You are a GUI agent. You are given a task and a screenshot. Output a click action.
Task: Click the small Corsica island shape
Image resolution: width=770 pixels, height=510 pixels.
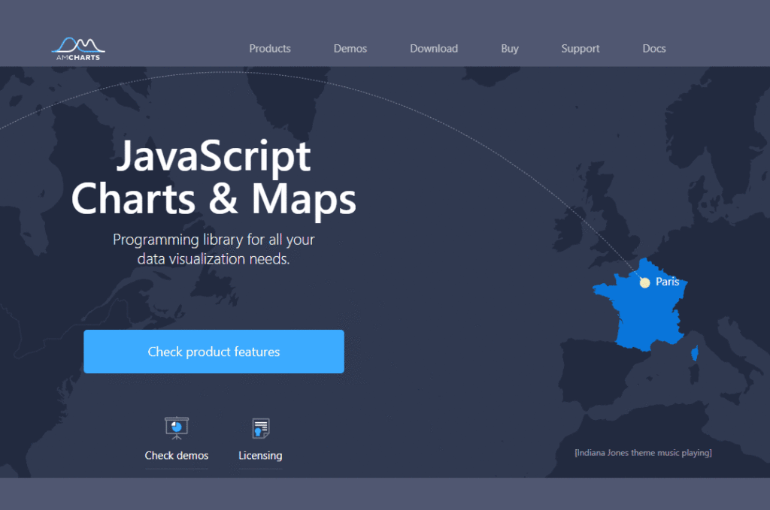693,353
